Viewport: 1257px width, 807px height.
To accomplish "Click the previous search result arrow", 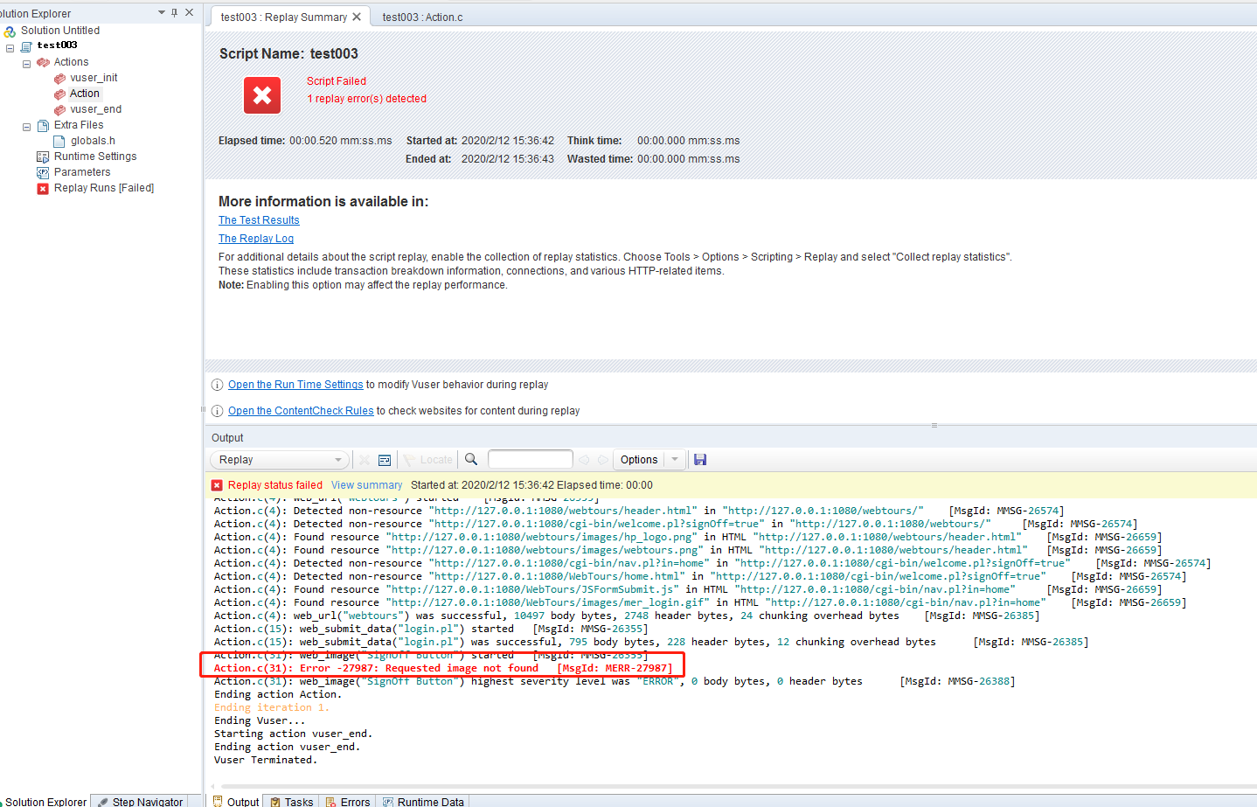I will click(x=584, y=460).
